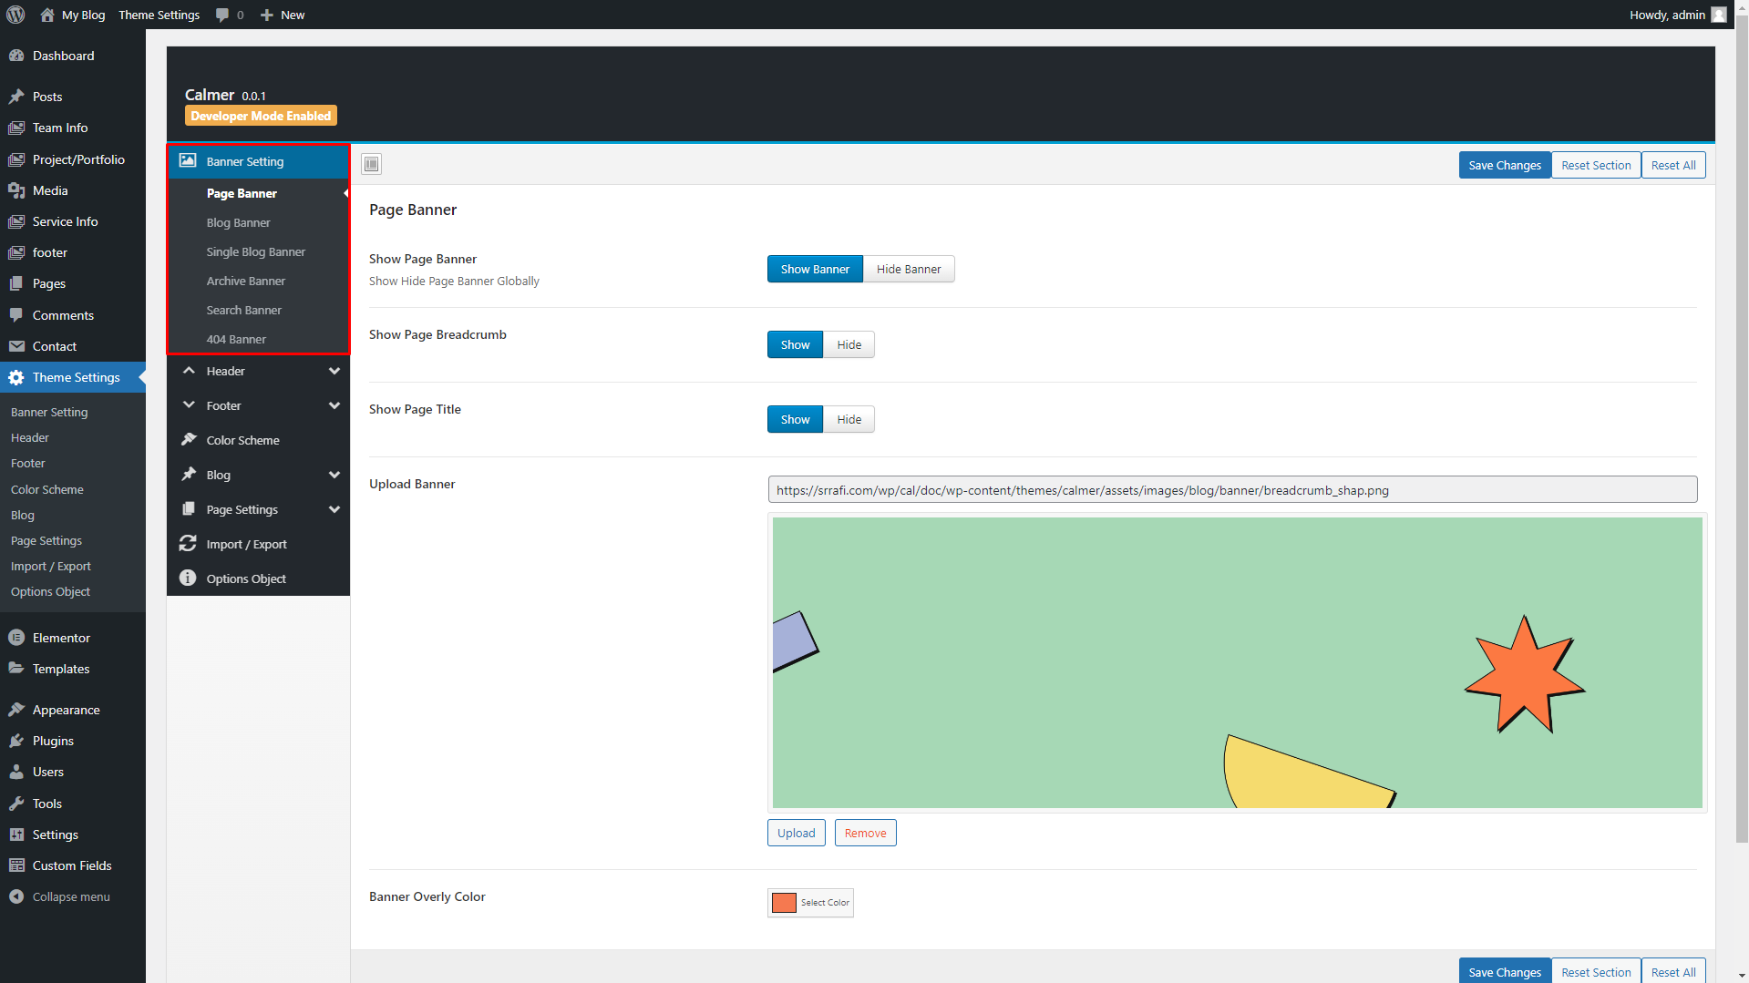Open the Blog Banner subsection

[x=239, y=222]
